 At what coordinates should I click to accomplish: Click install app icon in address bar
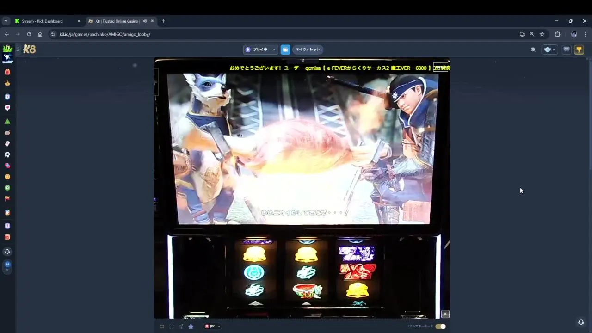(x=522, y=34)
